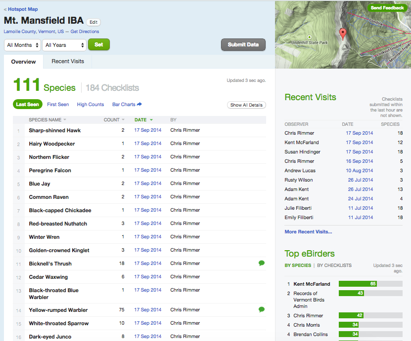The width and height of the screenshot is (411, 341).
Task: Sort by Species Name column arrow
Action: pos(65,120)
